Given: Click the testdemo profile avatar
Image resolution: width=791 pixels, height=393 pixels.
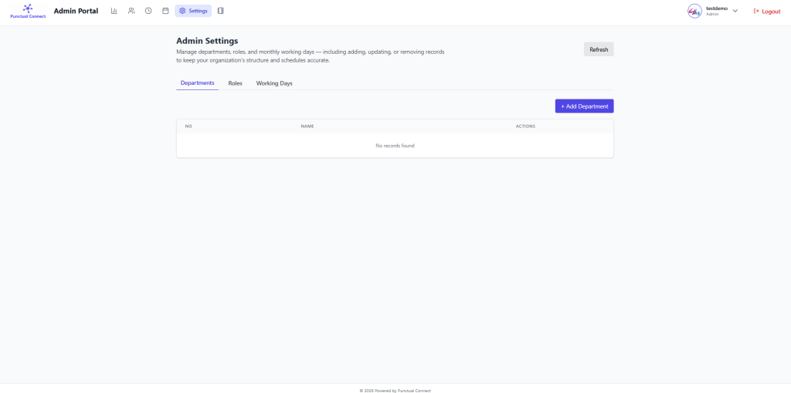Looking at the screenshot, I should (x=694, y=11).
